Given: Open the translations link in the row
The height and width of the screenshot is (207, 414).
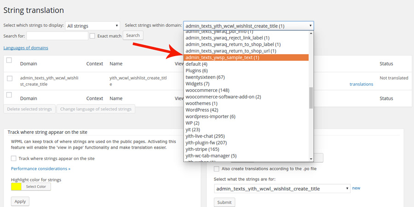Looking at the screenshot, I should point(361,84).
